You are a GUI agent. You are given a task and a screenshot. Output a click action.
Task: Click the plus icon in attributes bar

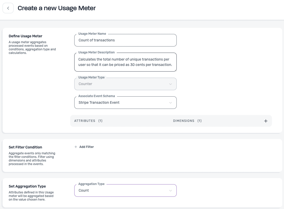266,121
